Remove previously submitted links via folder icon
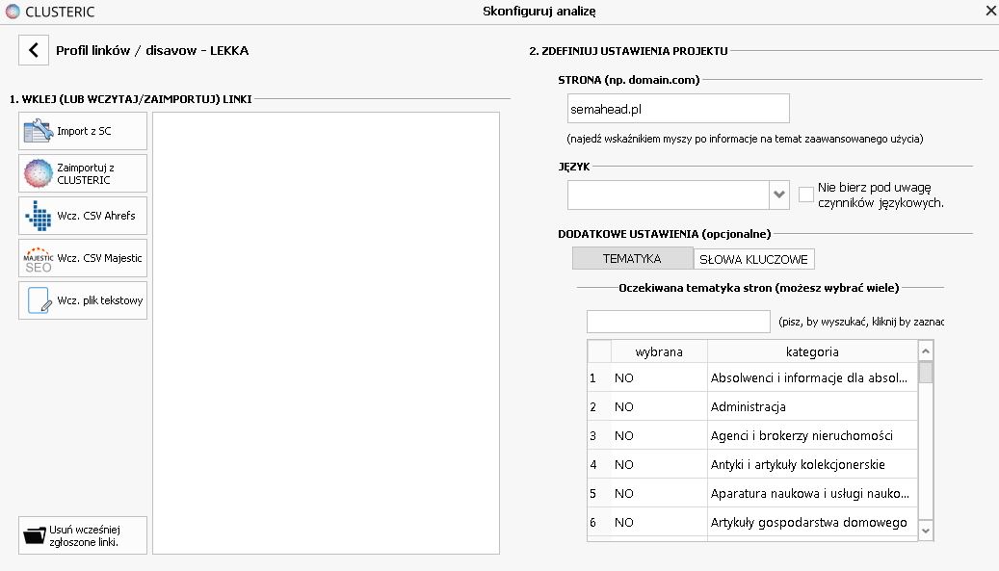 pos(36,535)
